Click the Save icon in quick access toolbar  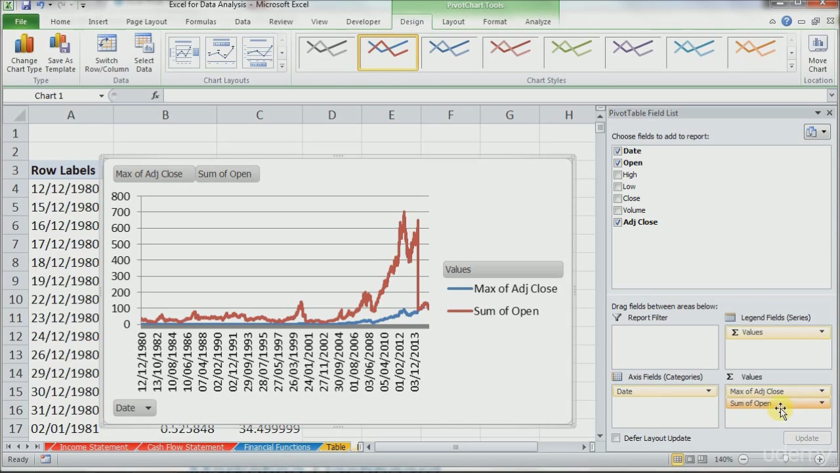coord(26,5)
